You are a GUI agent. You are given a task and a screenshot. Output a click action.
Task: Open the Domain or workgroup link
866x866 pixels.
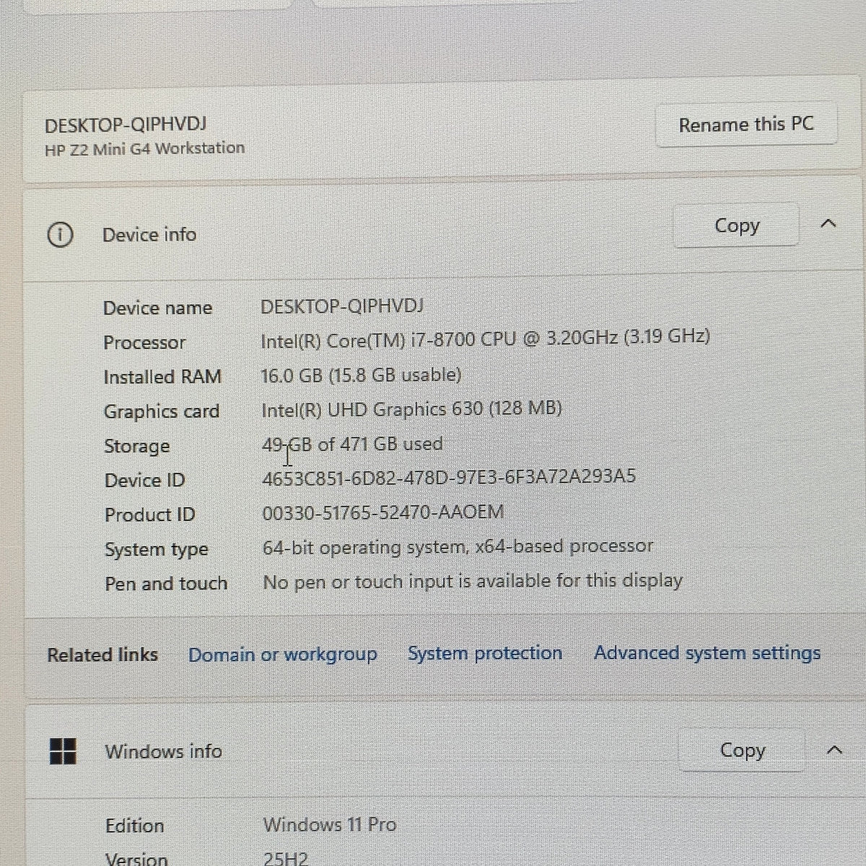[x=282, y=655]
